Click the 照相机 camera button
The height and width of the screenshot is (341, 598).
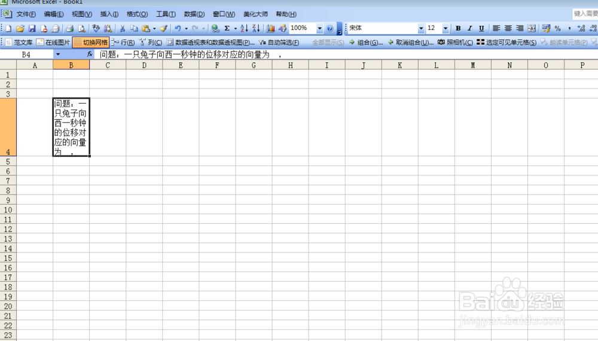pyautogui.click(x=455, y=42)
